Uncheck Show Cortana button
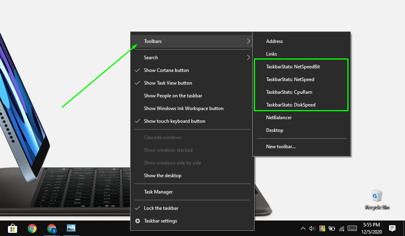Image resolution: width=405 pixels, height=236 pixels. click(166, 70)
